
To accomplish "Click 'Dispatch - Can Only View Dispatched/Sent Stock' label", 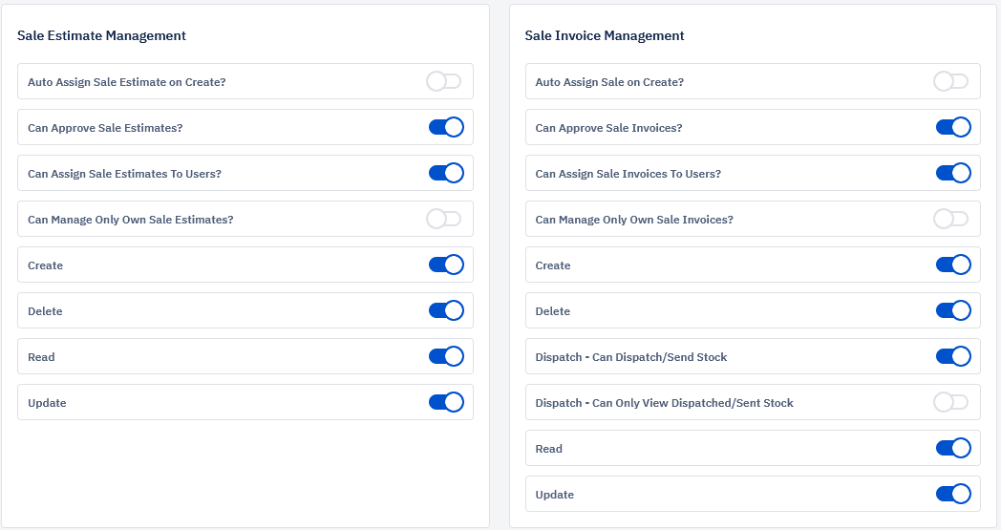I will 665,403.
